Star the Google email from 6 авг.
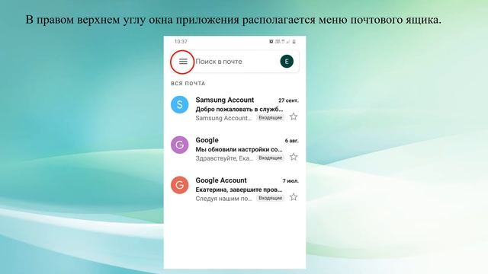 (294, 157)
